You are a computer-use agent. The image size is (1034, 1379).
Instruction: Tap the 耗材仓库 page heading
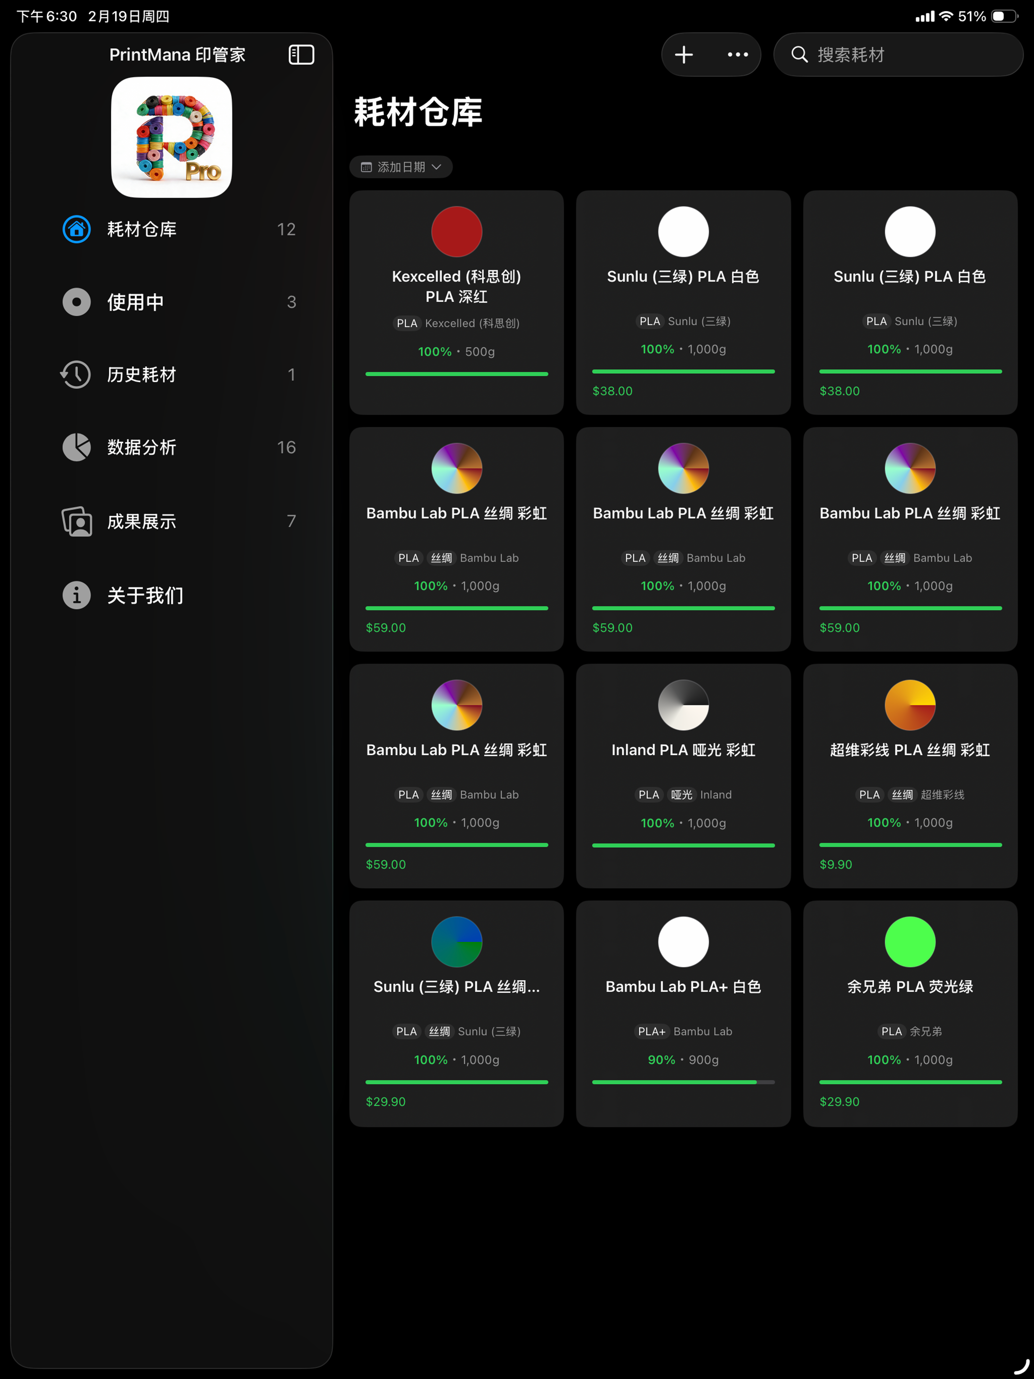click(418, 112)
